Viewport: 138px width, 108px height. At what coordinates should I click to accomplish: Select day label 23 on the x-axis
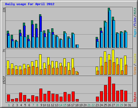(x=97, y=105)
